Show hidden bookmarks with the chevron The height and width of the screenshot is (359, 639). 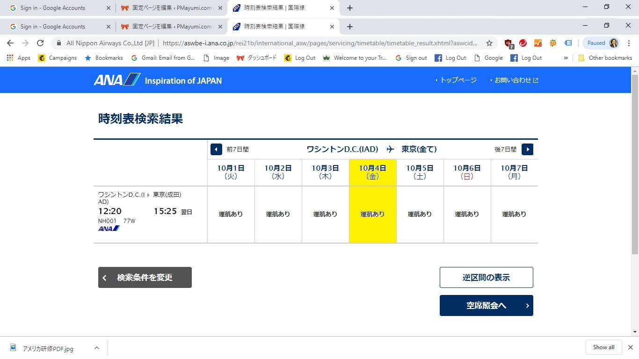coord(566,58)
